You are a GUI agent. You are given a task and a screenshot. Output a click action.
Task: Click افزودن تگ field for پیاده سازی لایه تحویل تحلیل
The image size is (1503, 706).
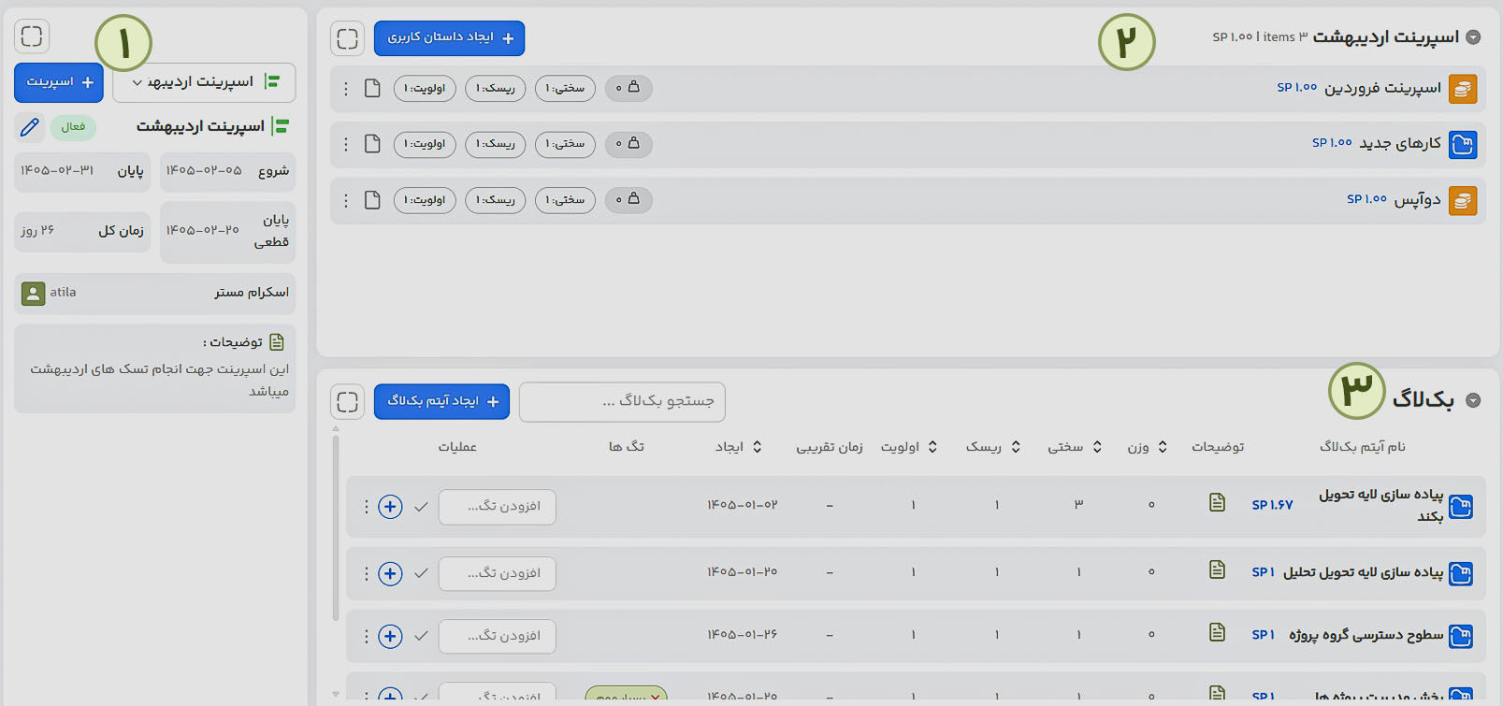(498, 573)
